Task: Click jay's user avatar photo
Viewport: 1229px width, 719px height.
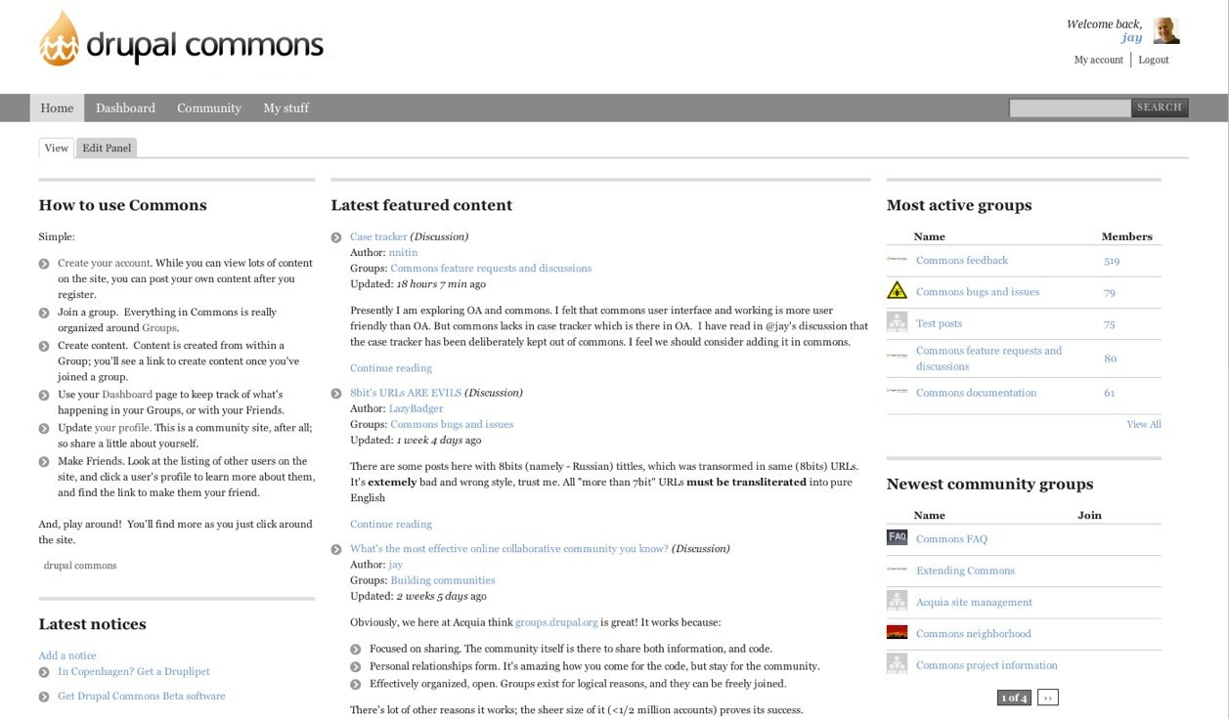Action: 1166,31
